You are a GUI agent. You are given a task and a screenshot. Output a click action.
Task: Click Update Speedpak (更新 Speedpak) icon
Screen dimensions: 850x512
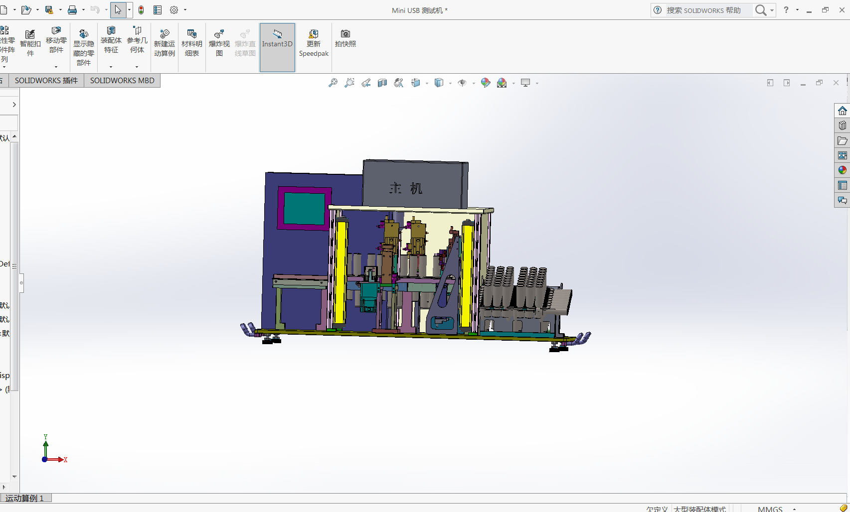[x=314, y=43]
